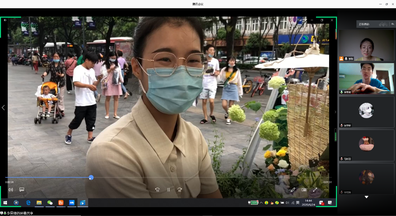Open WeChat from the taskbar
Viewport: 396px width, 216px height.
point(50,203)
